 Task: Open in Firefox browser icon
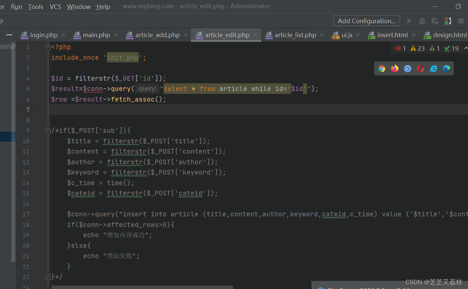(395, 69)
